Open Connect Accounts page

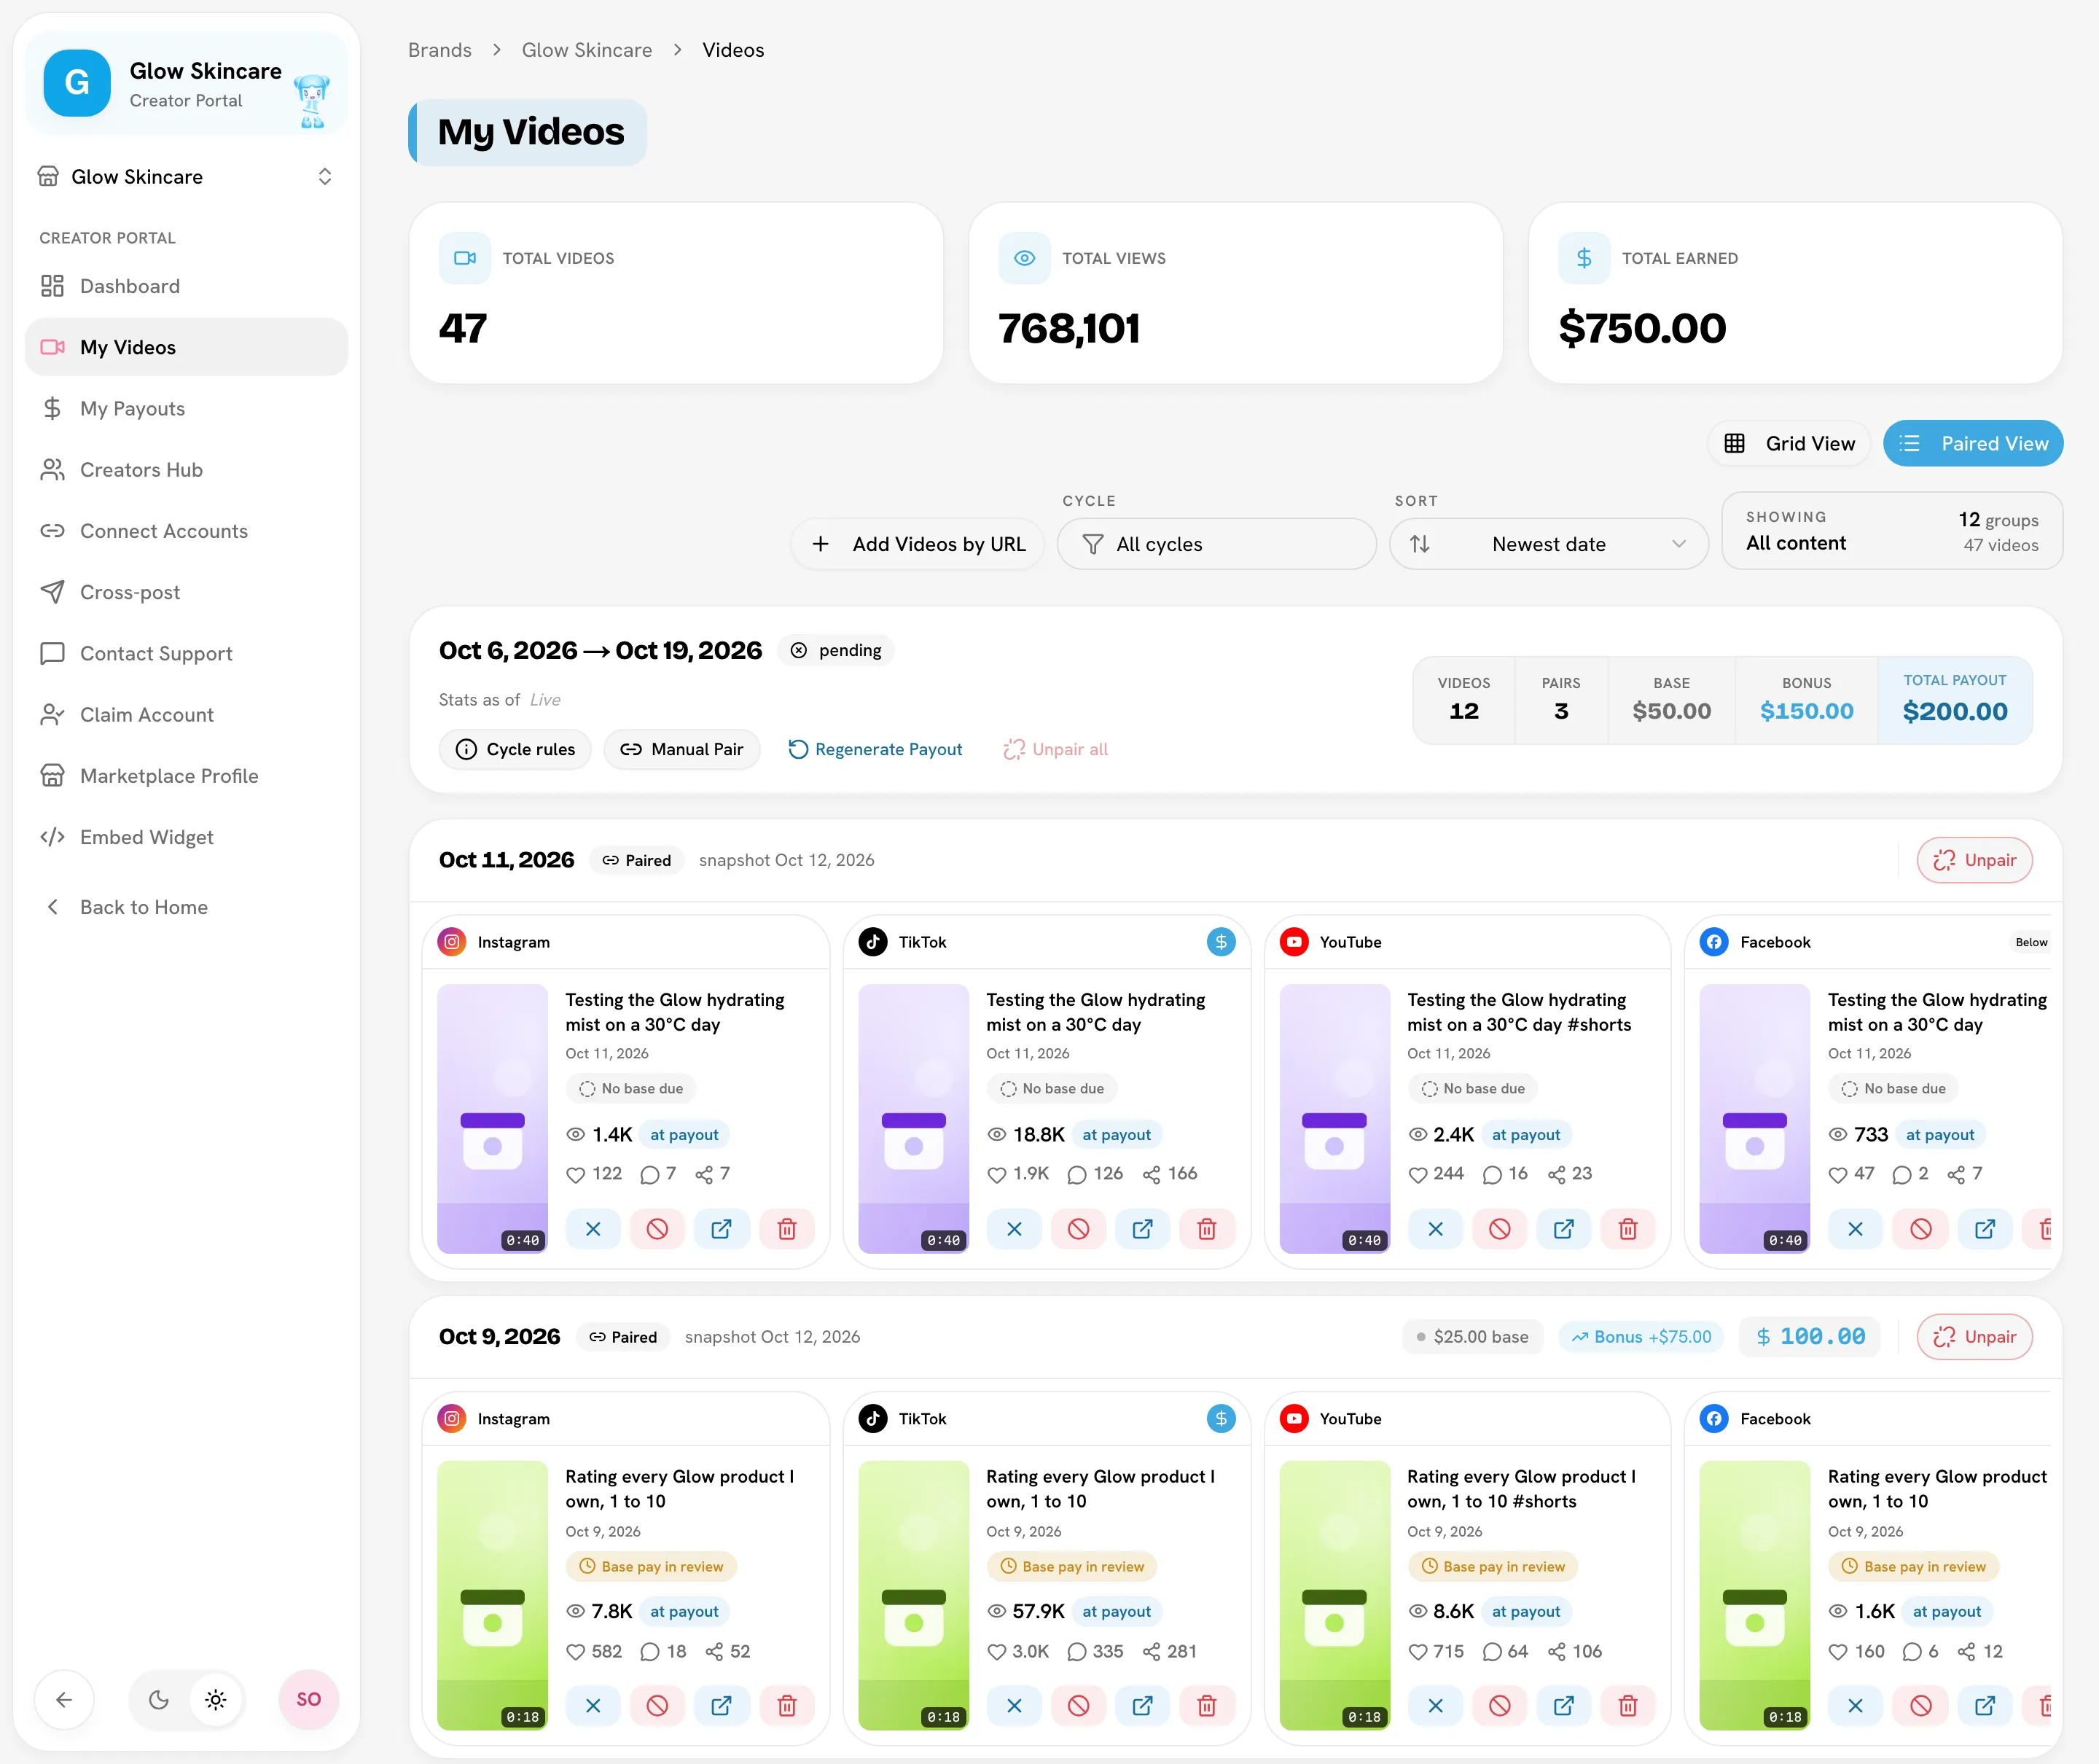click(x=186, y=531)
